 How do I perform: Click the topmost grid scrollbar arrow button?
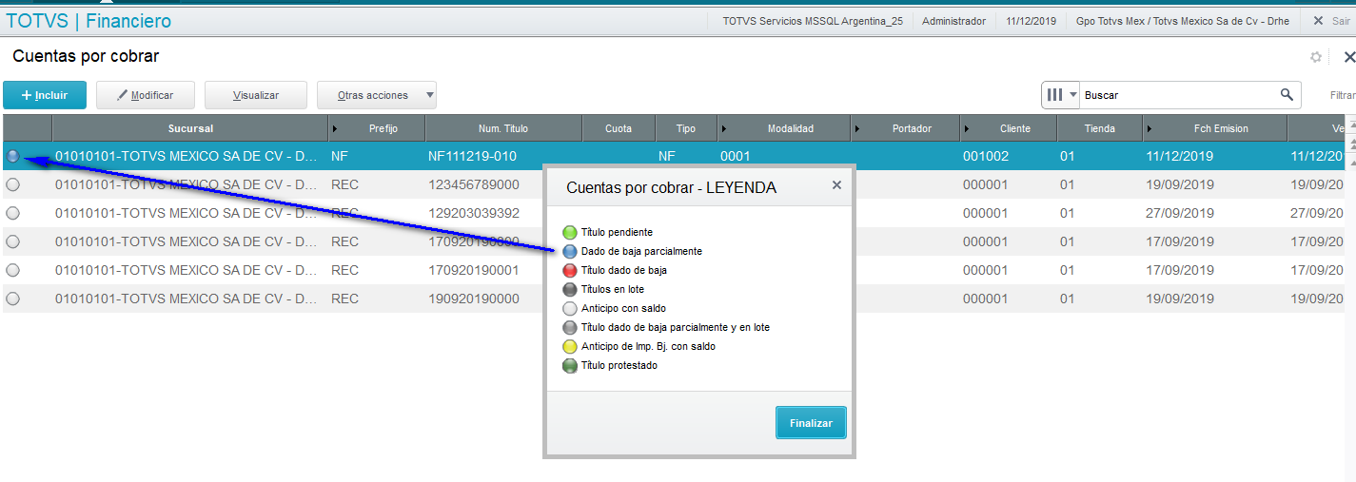click(x=1351, y=124)
